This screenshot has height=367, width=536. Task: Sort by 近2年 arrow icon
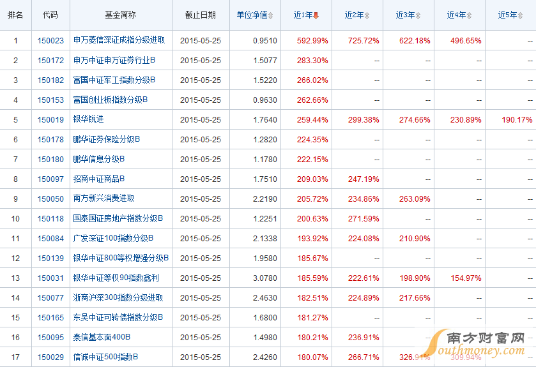point(367,15)
